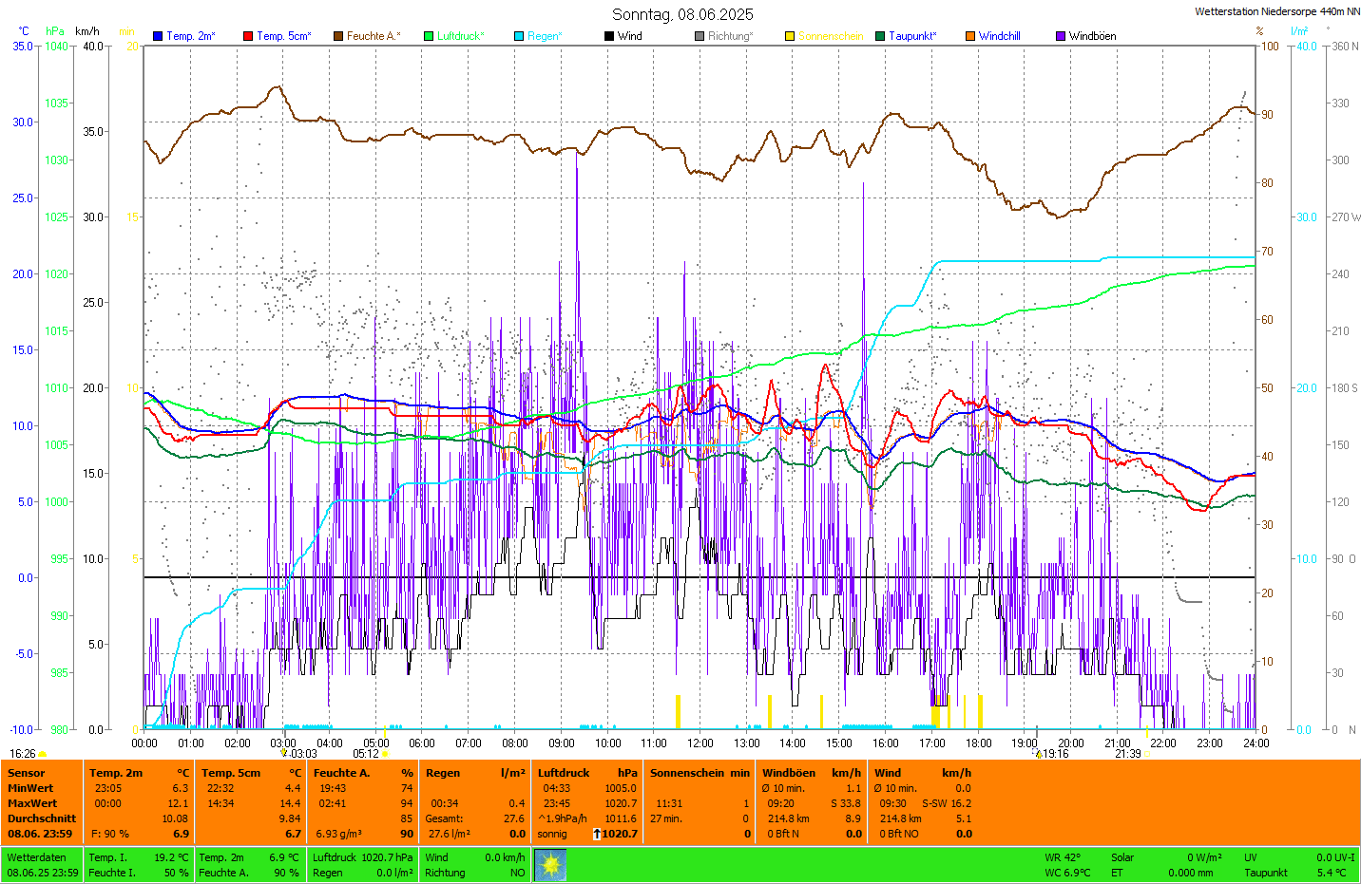The image size is (1361, 884).
Task: Click the marker icon at 19:16
Action: [1039, 754]
